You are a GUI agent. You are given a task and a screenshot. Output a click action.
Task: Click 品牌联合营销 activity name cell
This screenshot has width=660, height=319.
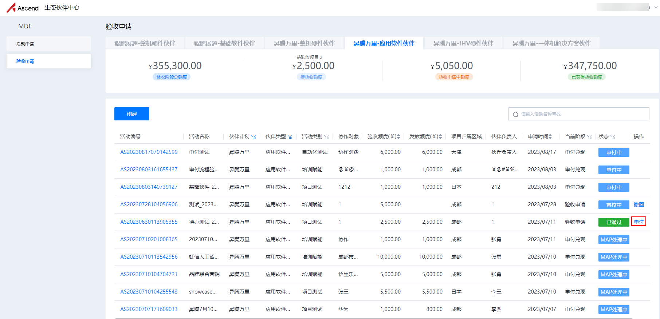tap(204, 274)
